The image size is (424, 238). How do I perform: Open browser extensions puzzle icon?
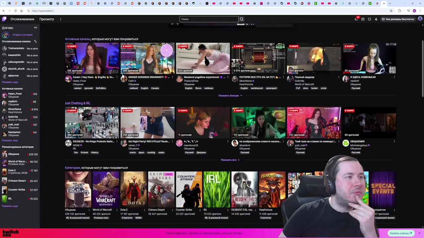(399, 11)
